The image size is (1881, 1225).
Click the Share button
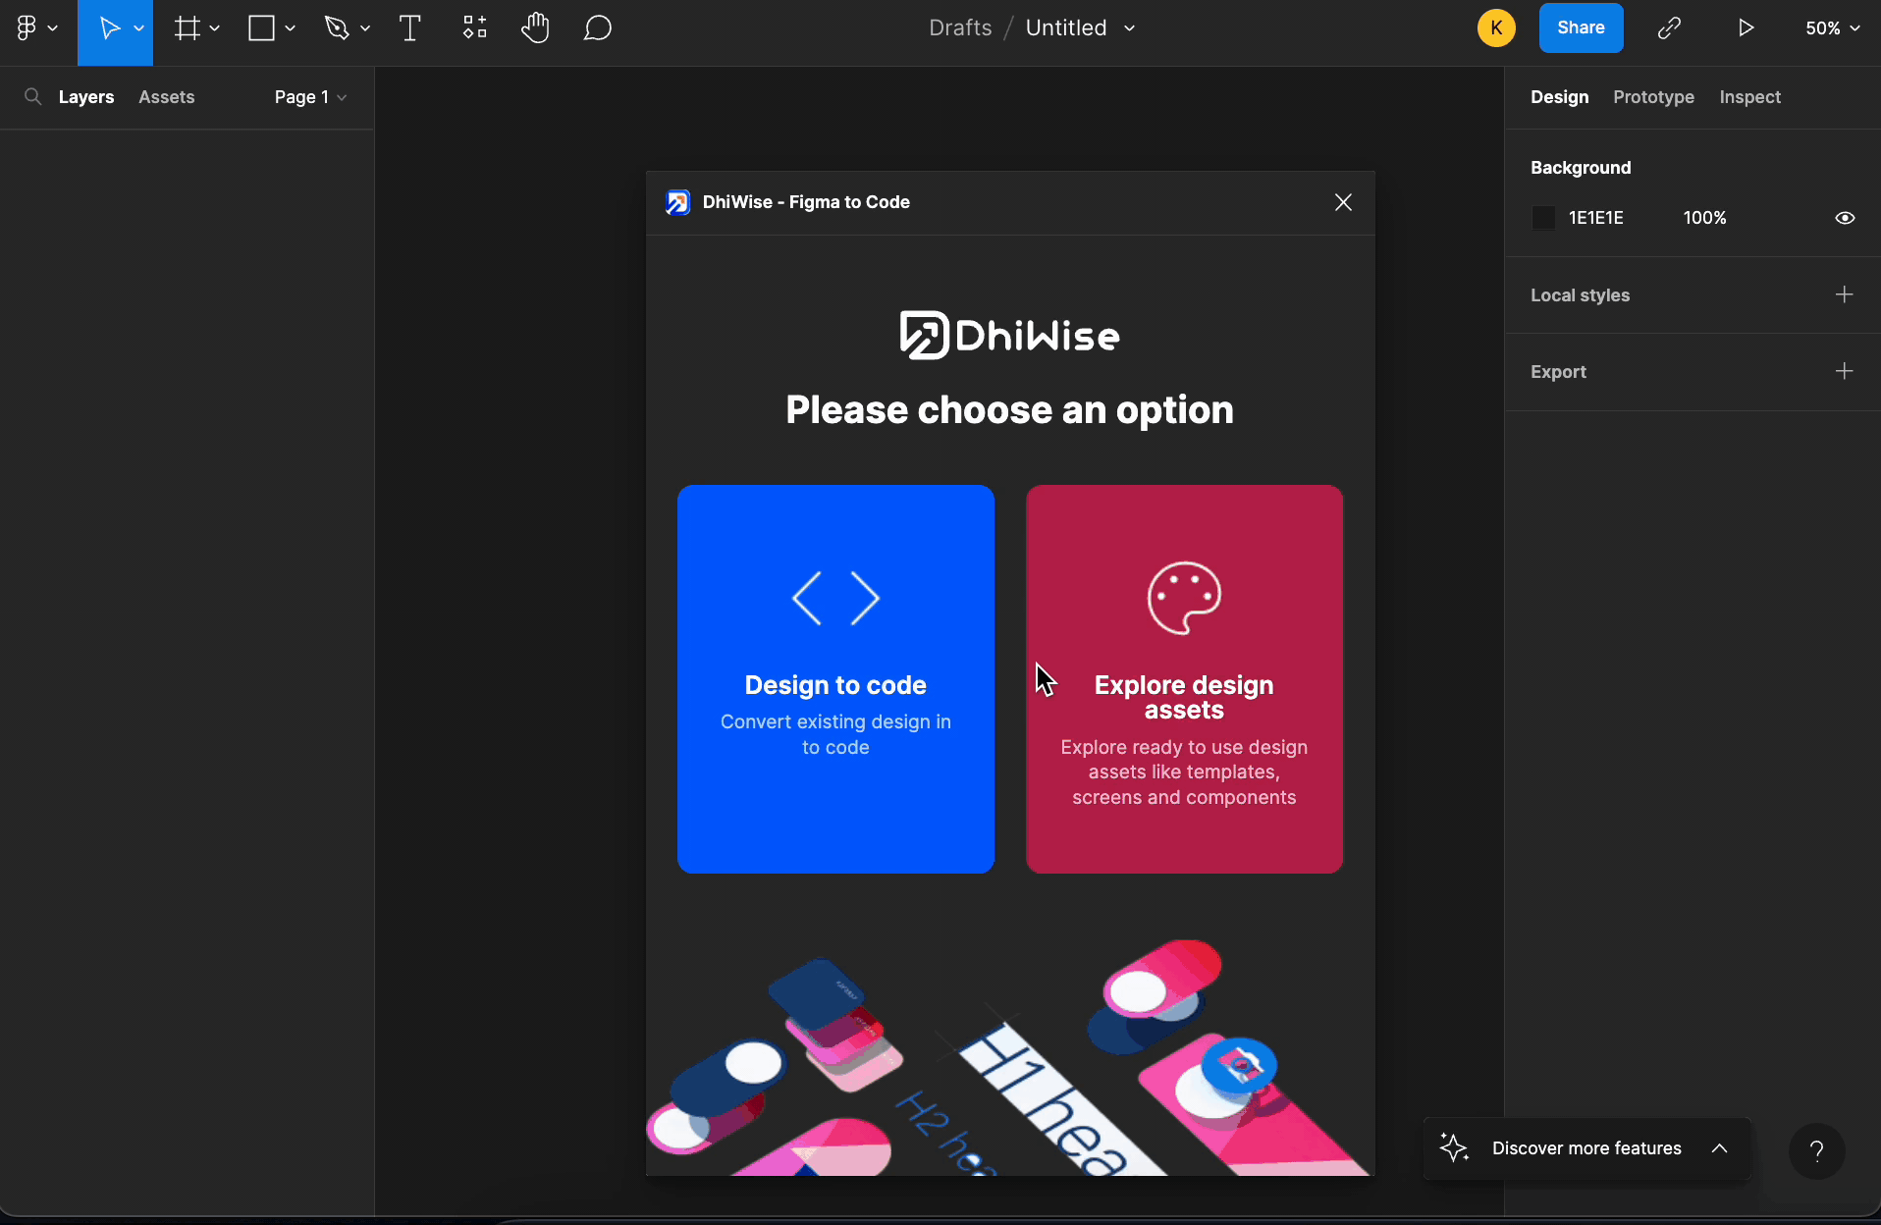(x=1581, y=28)
